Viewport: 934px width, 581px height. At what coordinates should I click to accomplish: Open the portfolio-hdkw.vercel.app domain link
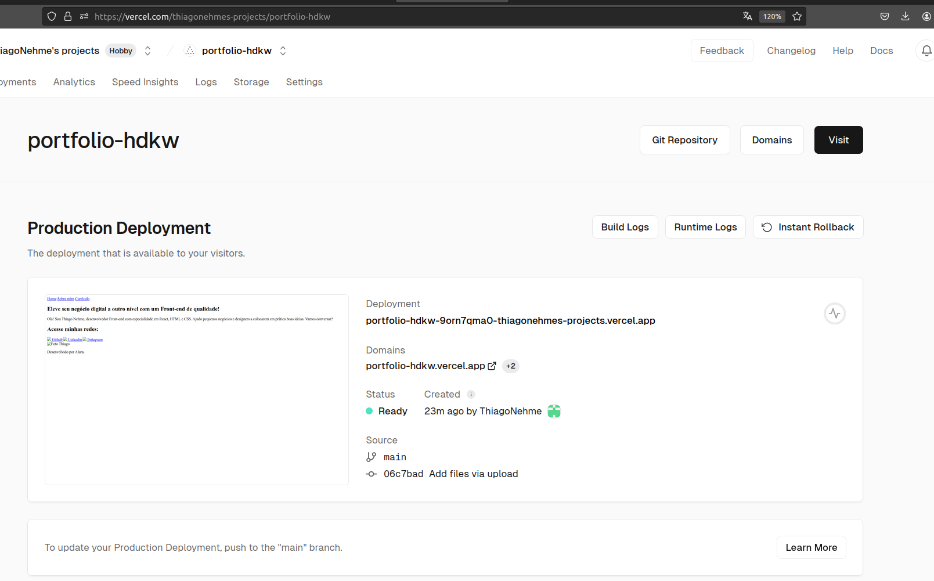[x=425, y=366]
